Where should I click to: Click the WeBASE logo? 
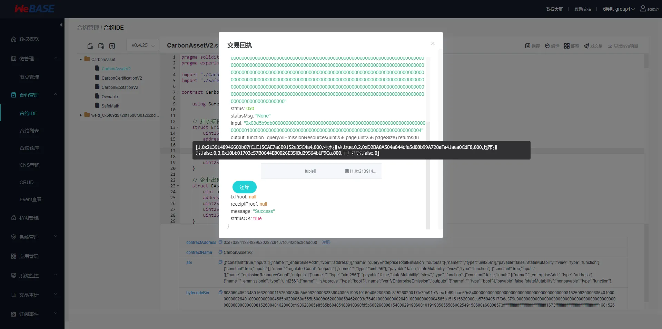pos(34,9)
